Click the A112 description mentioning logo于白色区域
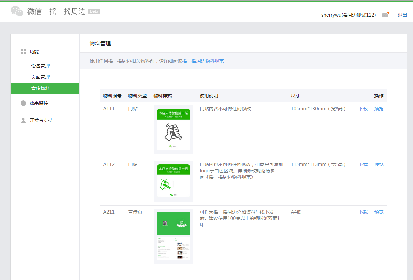The image size is (413, 280). click(242, 171)
